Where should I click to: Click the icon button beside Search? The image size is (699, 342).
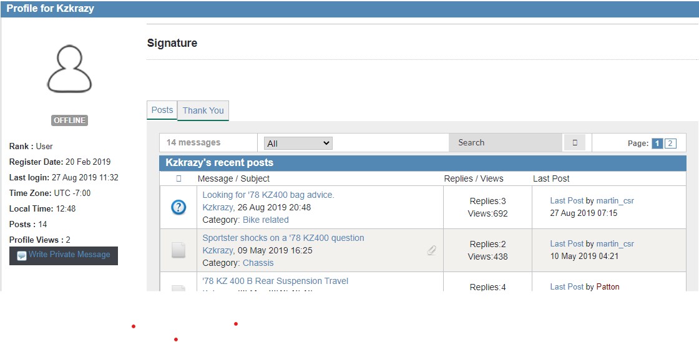coord(575,143)
